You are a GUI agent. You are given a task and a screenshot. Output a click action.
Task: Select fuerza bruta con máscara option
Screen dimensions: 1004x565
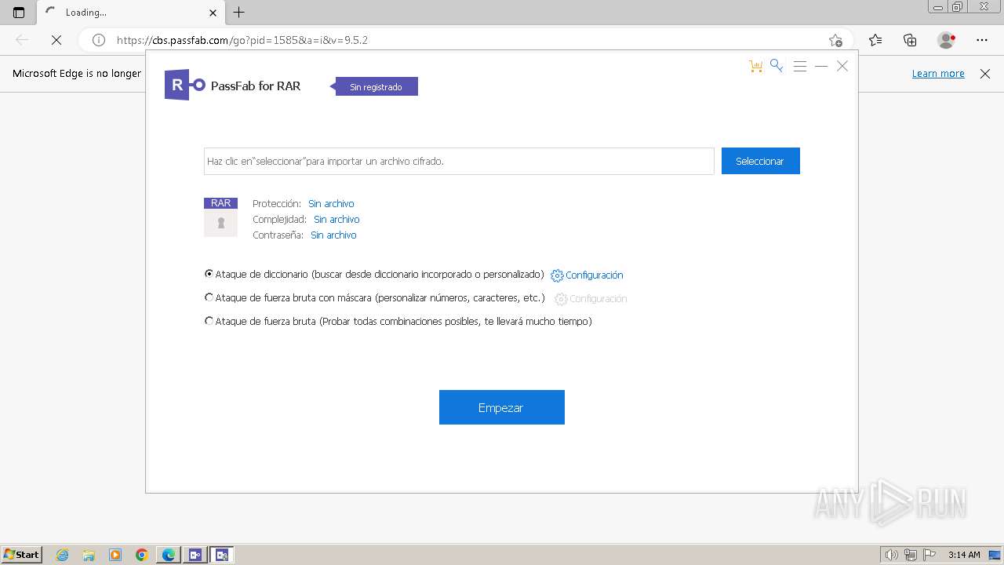point(209,297)
